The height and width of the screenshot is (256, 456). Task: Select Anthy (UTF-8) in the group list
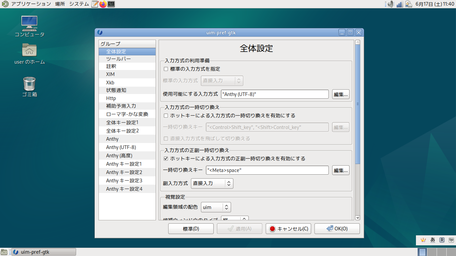(x=127, y=147)
